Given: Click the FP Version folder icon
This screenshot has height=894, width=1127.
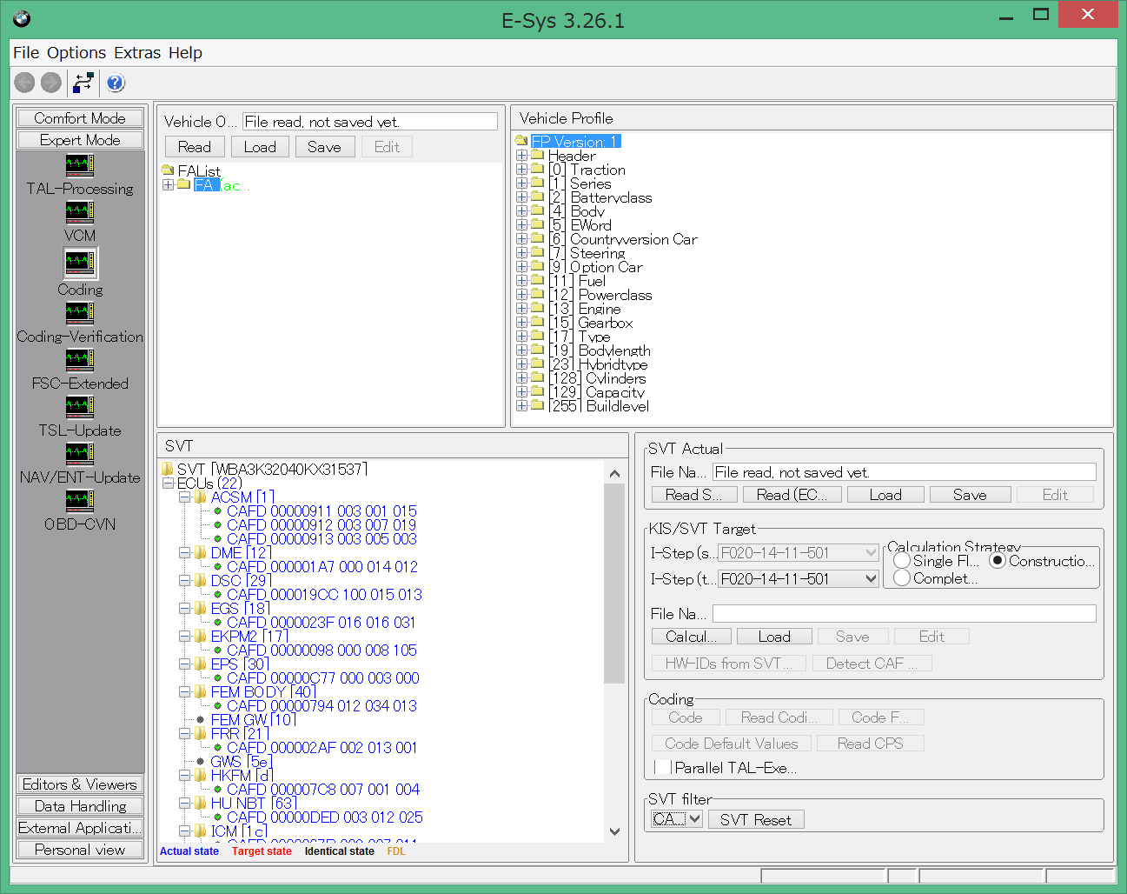Looking at the screenshot, I should click(521, 141).
